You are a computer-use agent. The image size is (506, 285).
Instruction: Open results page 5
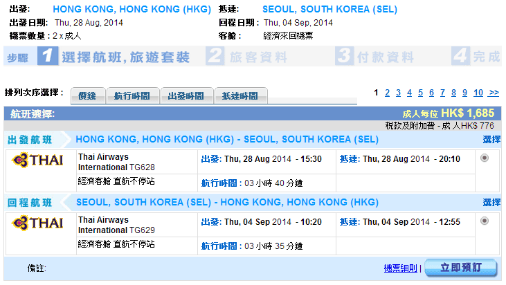[x=421, y=93]
